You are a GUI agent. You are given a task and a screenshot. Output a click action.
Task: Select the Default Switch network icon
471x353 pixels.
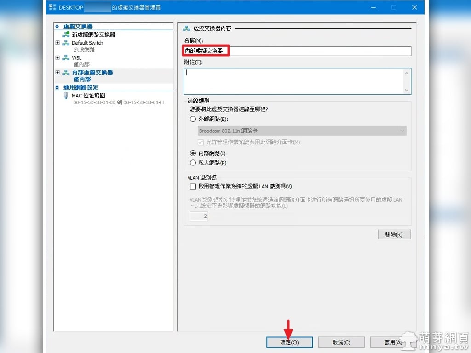point(66,43)
